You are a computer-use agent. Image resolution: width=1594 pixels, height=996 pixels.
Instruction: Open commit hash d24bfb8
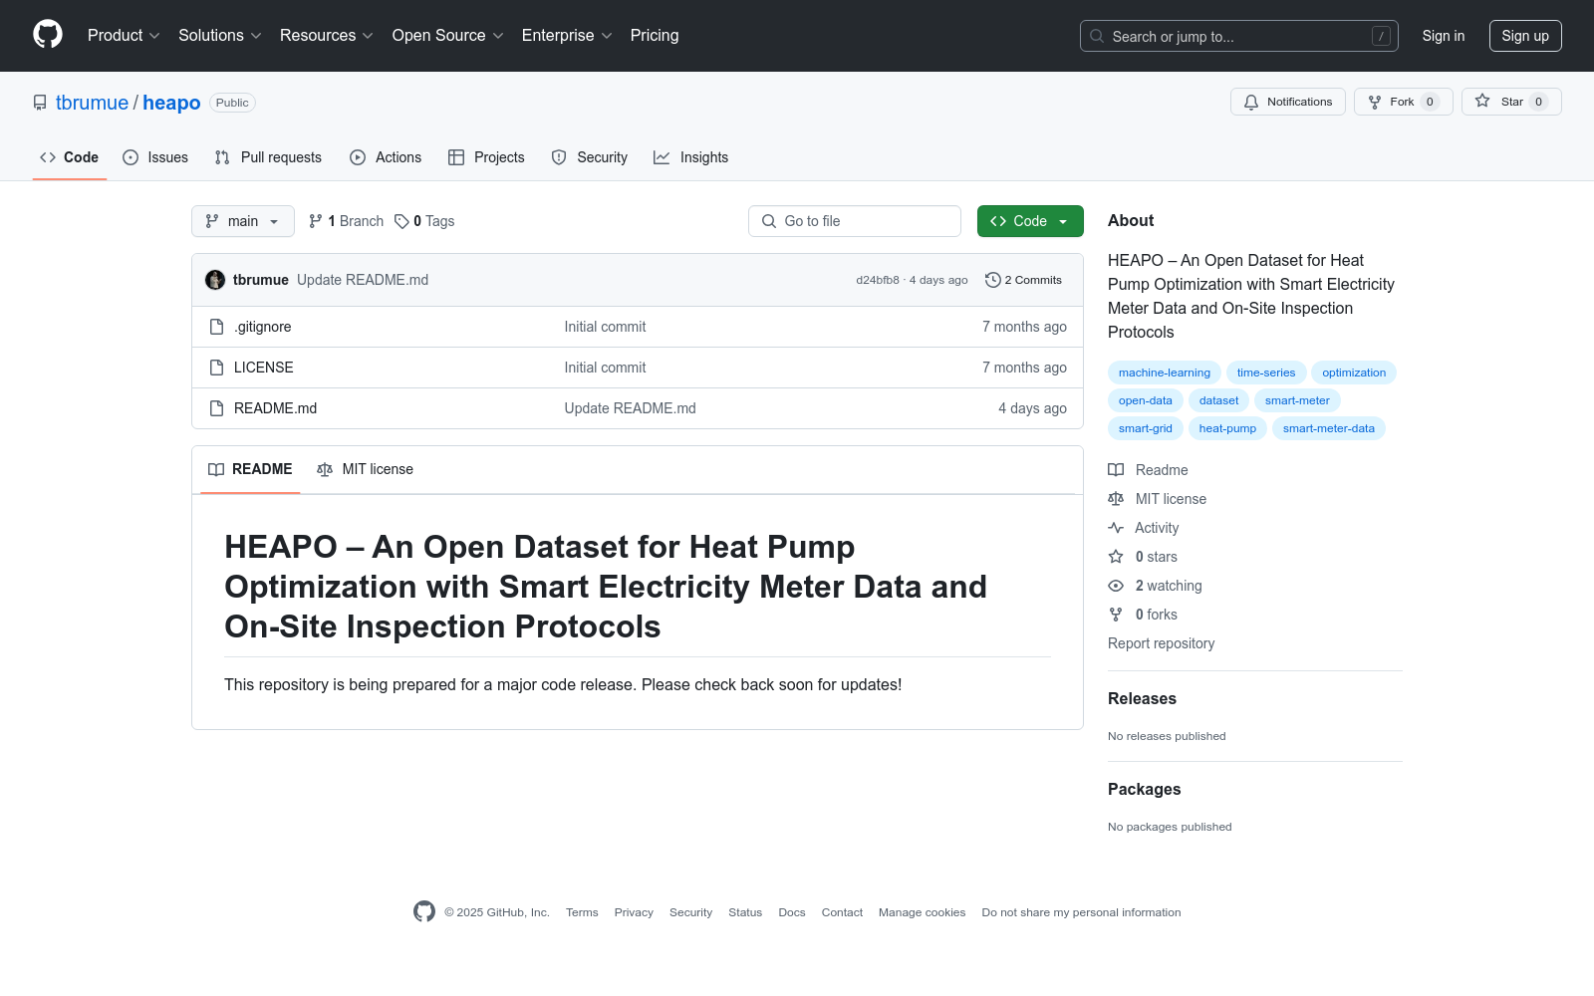point(878,280)
